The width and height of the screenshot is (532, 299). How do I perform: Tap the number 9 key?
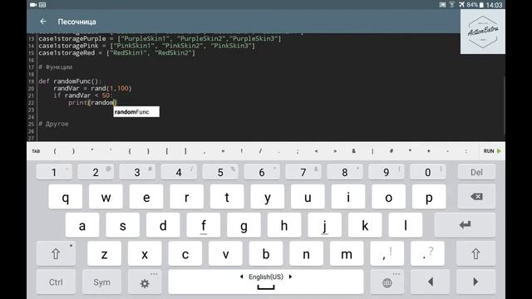387,172
